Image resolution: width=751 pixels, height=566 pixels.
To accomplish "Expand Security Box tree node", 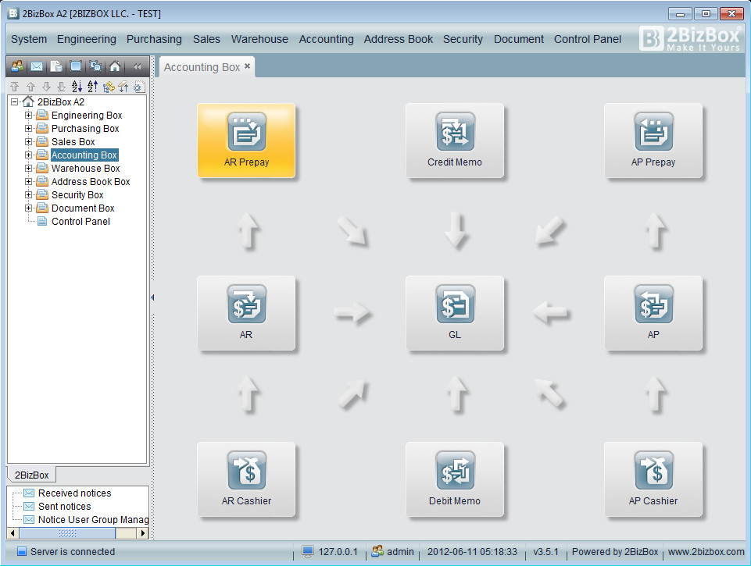I will [28, 195].
